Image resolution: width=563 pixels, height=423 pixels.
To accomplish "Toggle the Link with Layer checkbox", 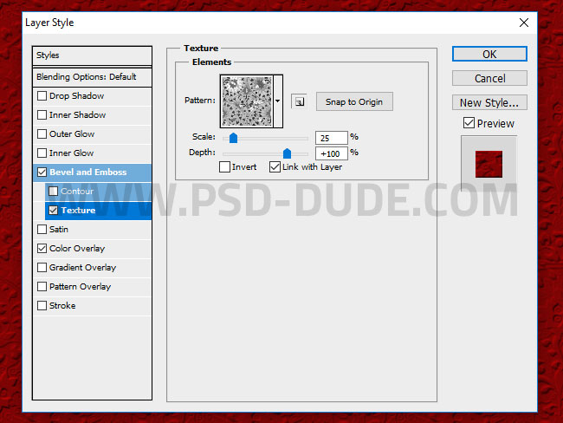I will click(275, 167).
